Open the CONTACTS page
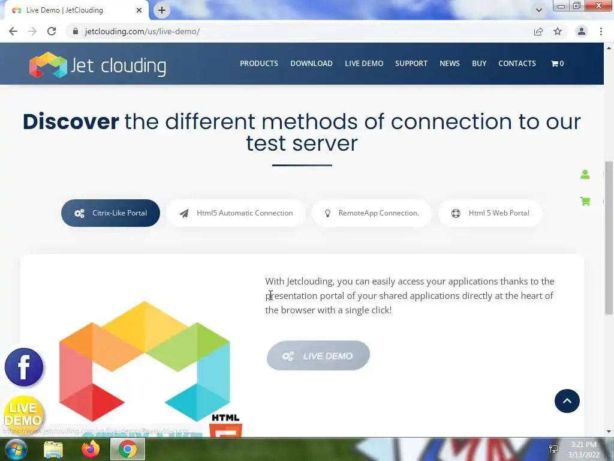 [x=517, y=64]
